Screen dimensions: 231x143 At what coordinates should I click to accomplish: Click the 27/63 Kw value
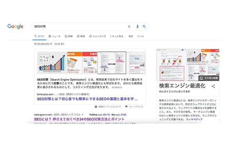[x=123, y=115]
